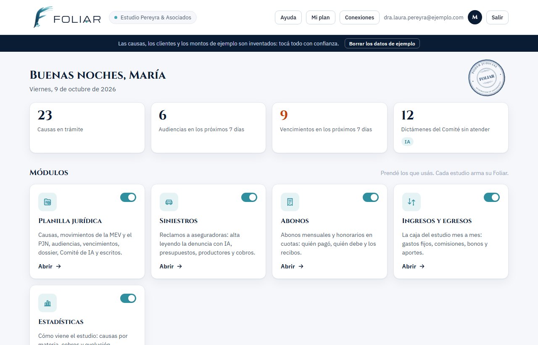The height and width of the screenshot is (345, 538).
Task: Click the email dra.laura.pereyra@ejemplo.com
Action: pos(424,18)
